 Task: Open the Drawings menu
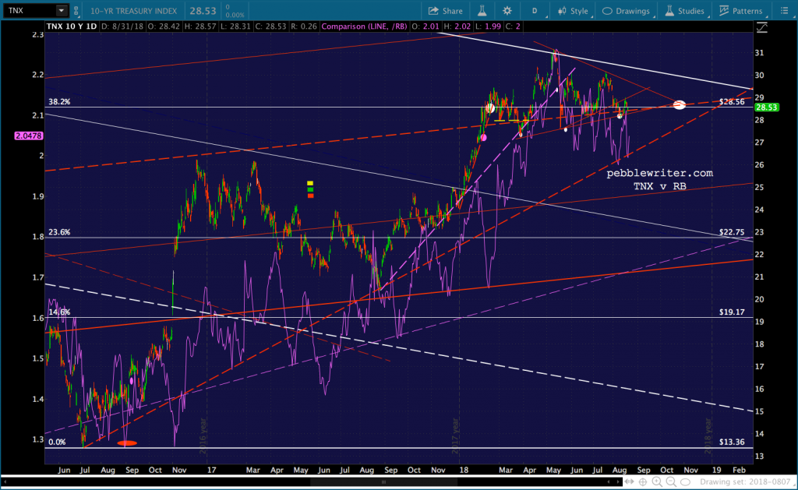pyautogui.click(x=627, y=11)
